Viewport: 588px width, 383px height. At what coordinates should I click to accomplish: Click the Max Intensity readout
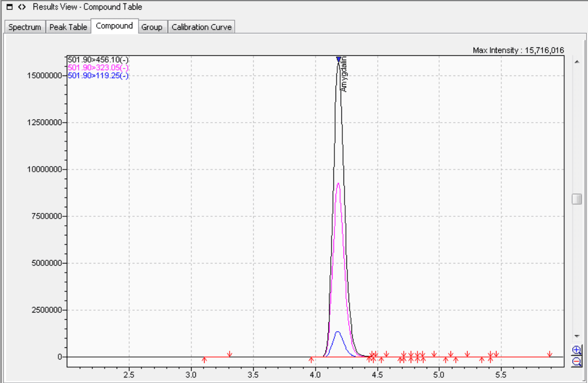pyautogui.click(x=518, y=50)
